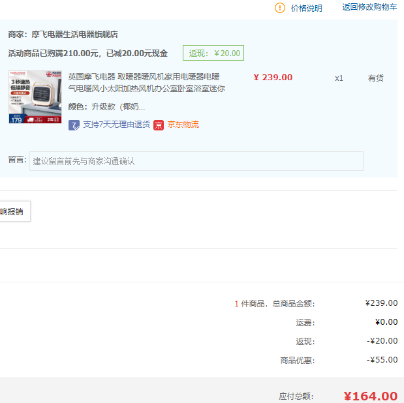Click the 返现: ¥20.00 green badge
This screenshot has height=403, width=404.
point(213,53)
